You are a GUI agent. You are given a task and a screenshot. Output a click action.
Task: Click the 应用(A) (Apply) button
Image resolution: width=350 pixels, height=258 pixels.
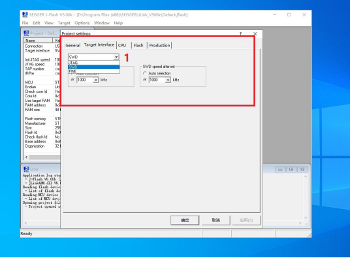click(x=246, y=220)
